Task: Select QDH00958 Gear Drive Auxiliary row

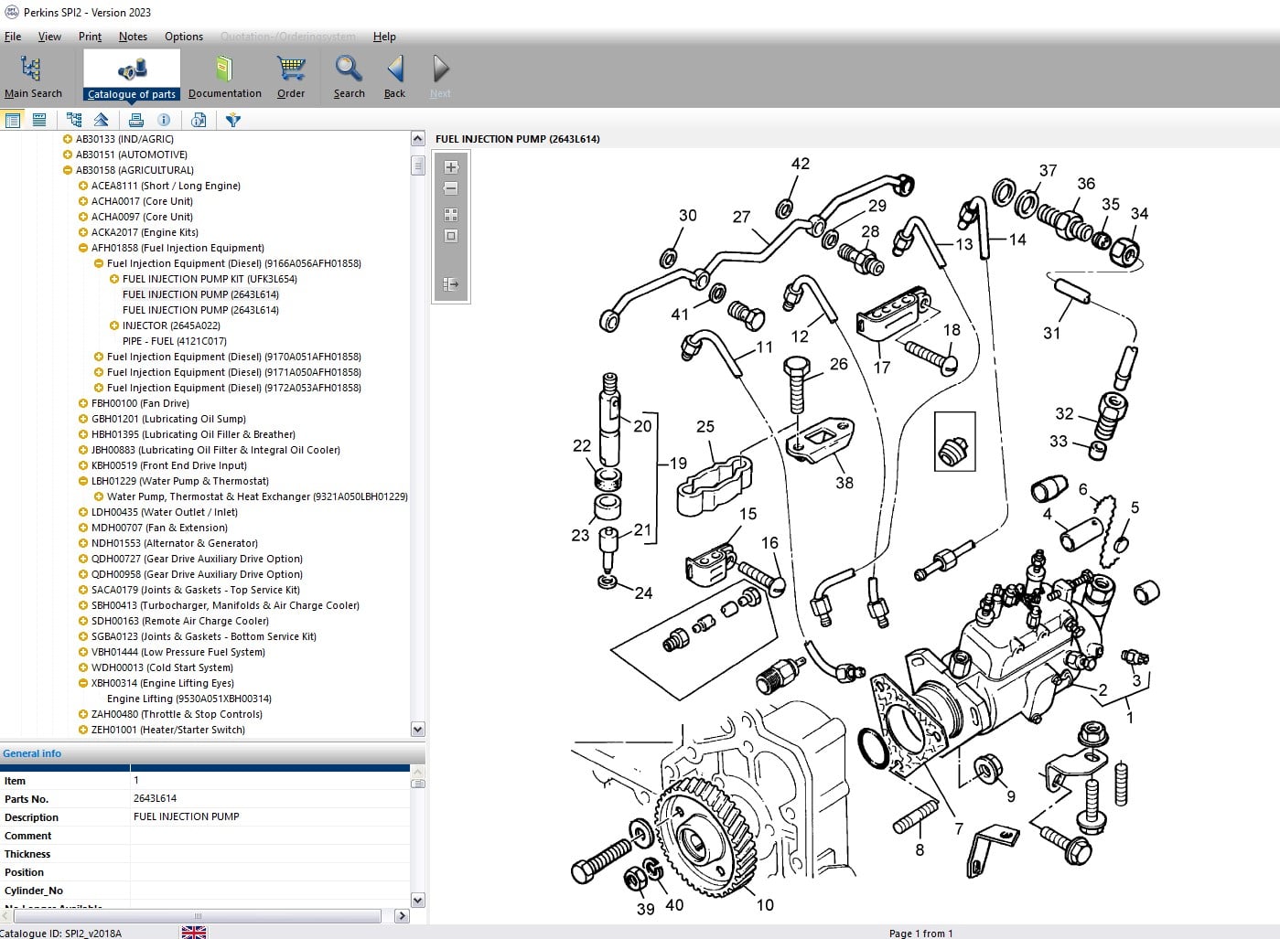Action: [x=197, y=574]
